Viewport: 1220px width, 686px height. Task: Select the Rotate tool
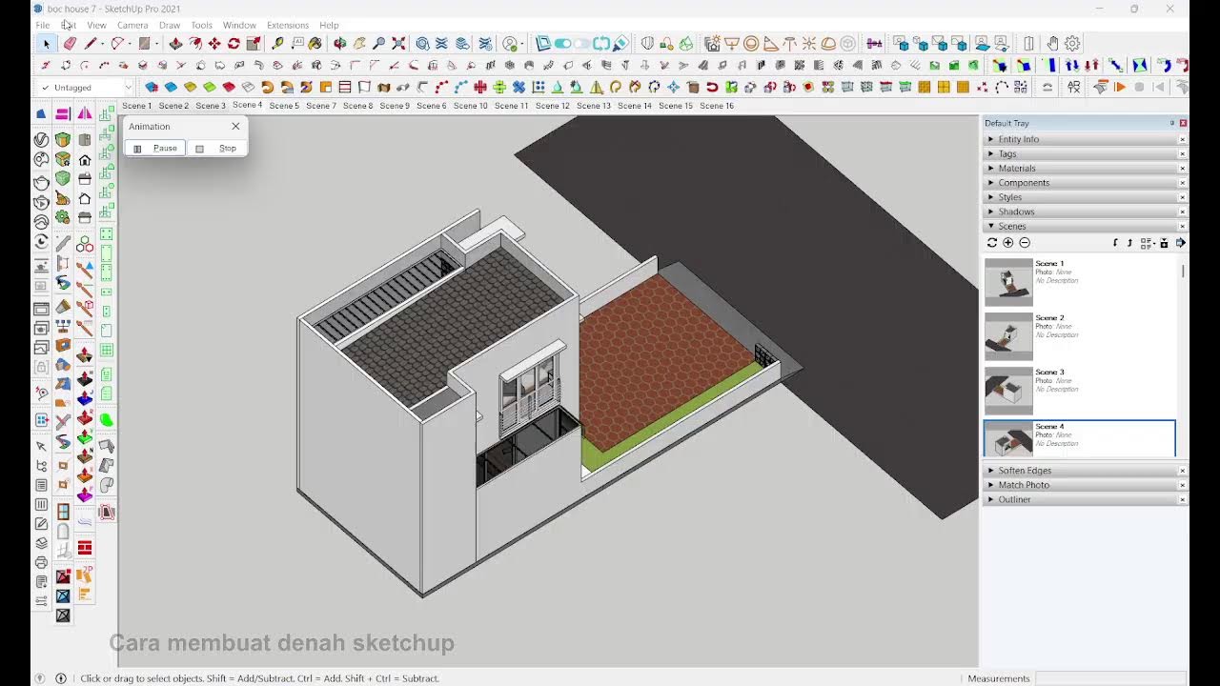click(234, 44)
